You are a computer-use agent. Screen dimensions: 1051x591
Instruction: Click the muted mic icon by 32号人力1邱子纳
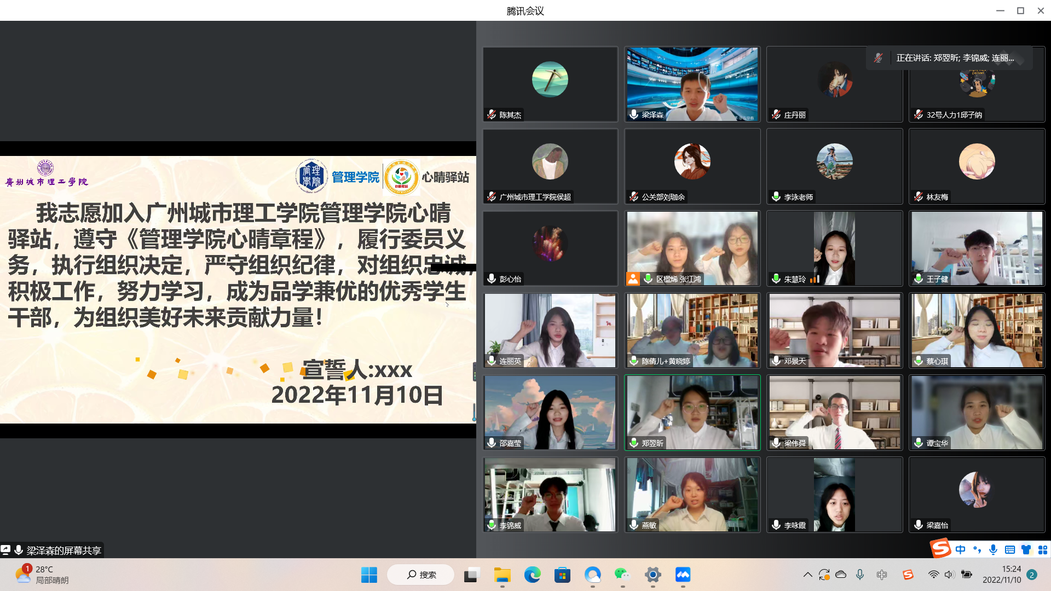[x=919, y=114]
